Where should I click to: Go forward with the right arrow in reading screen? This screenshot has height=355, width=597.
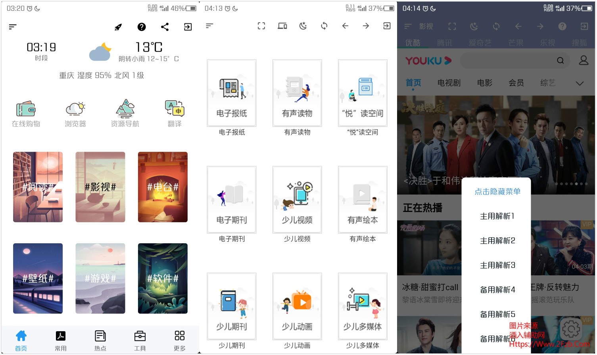pos(366,26)
